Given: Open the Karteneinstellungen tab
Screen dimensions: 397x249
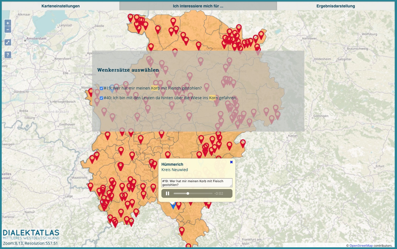Looking at the screenshot, I should pyautogui.click(x=61, y=6).
